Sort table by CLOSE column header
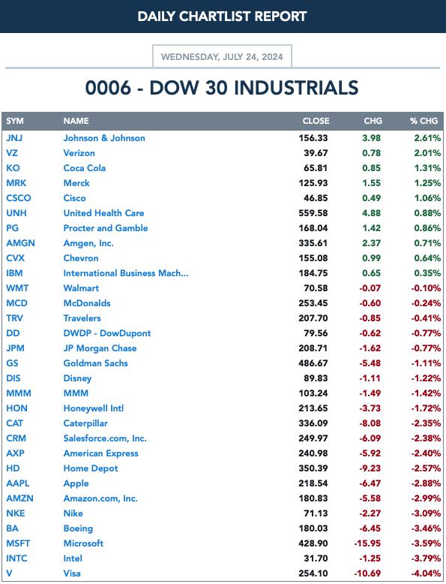Image resolution: width=446 pixels, height=584 pixels. pyautogui.click(x=316, y=121)
